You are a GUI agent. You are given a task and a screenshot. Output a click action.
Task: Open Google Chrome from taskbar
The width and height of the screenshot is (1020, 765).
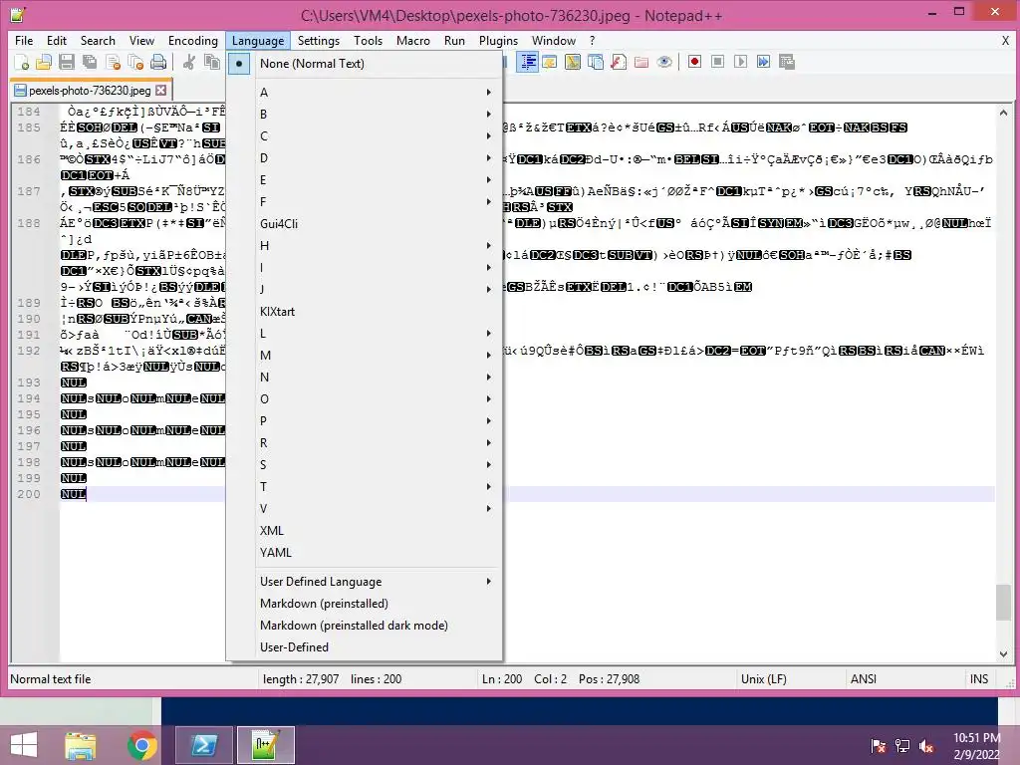click(141, 745)
